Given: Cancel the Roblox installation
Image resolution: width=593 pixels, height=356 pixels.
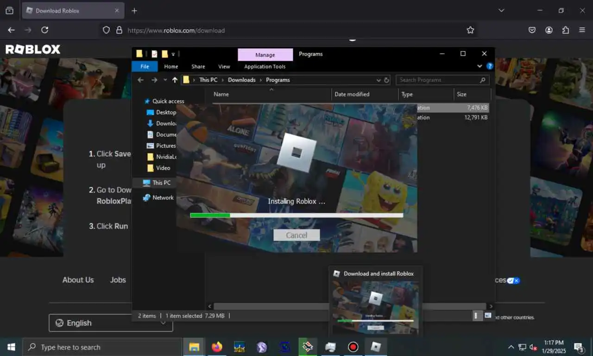Looking at the screenshot, I should (296, 235).
